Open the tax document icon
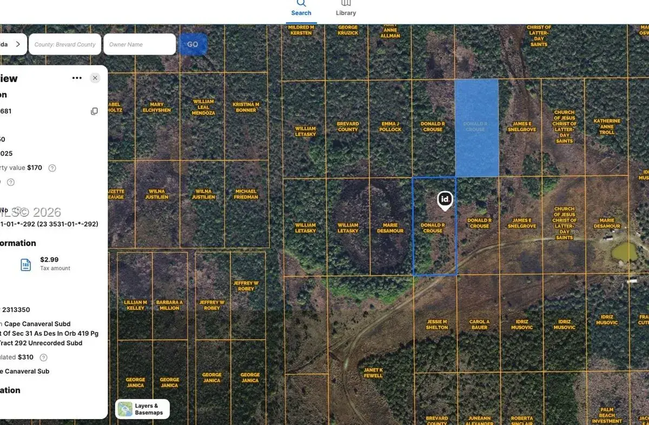Image resolution: width=649 pixels, height=425 pixels. (x=25, y=264)
